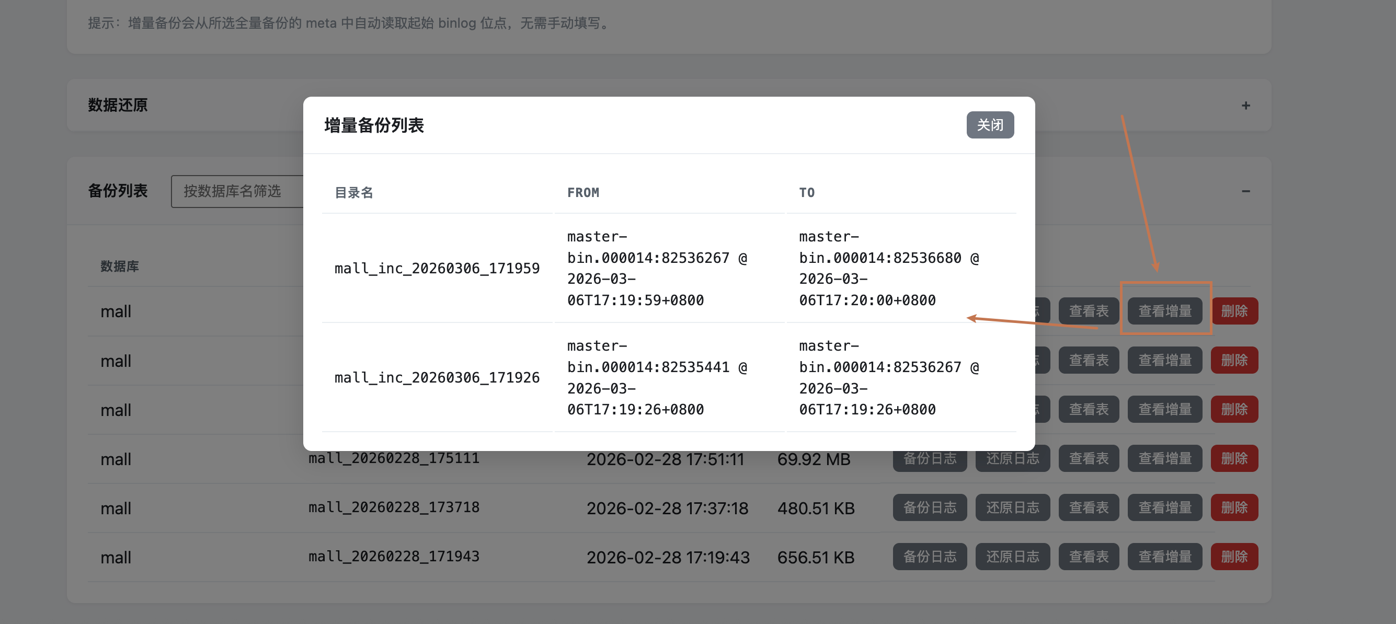Select the mall_inc_20260306_171926 directory entry
This screenshot has height=624, width=1396.
coord(437,377)
